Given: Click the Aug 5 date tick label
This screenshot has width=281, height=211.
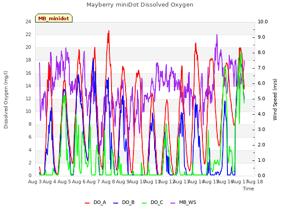Looking at the screenshot, I should point(64,182).
